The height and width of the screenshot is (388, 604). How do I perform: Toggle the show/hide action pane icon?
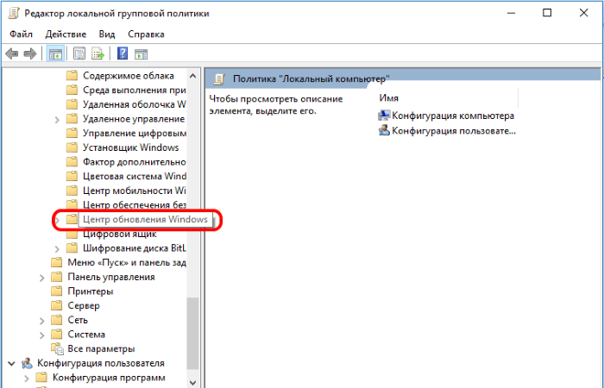coord(141,53)
